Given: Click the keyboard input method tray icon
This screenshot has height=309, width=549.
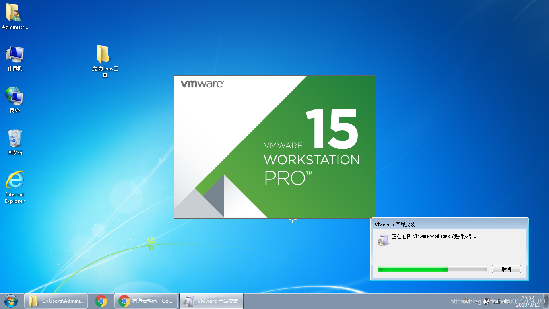Looking at the screenshot, I should (x=467, y=301).
